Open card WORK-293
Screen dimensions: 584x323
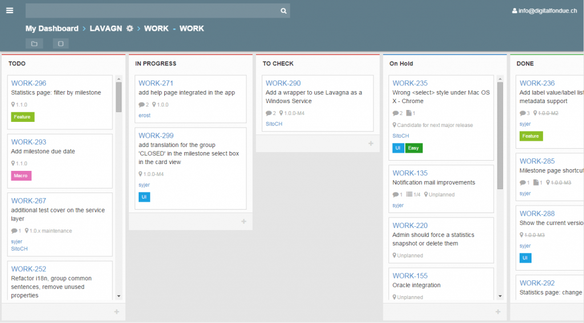click(29, 142)
